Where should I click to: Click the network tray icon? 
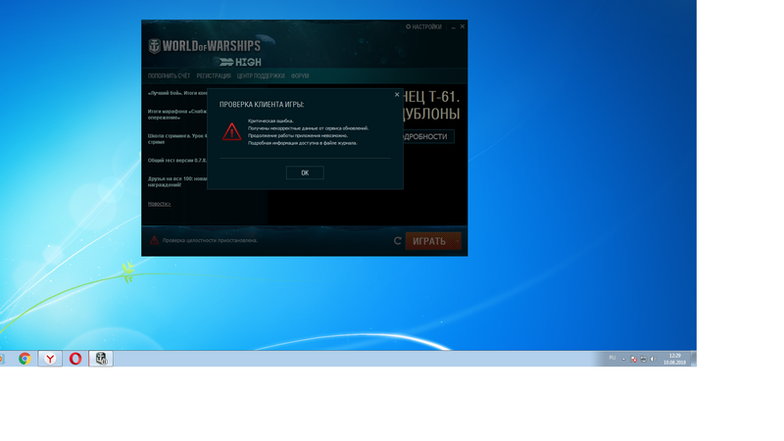pos(644,359)
